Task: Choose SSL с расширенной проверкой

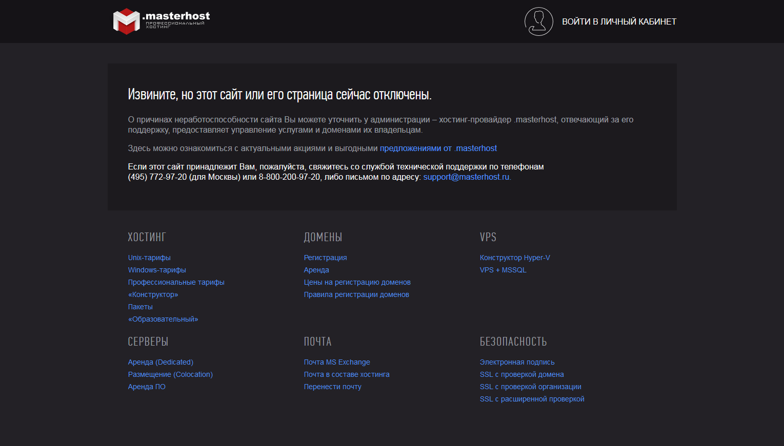Action: tap(532, 399)
